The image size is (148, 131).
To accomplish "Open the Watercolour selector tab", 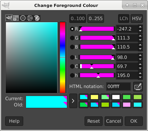I will [23, 18].
